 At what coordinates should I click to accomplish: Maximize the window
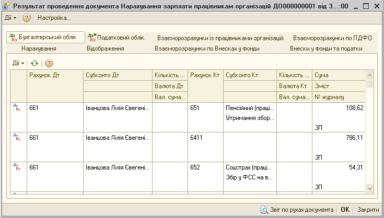[366, 6]
